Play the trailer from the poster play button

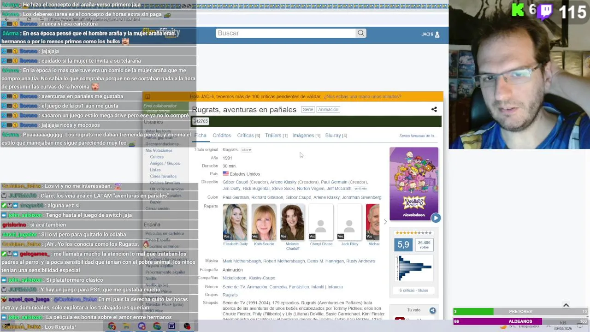[x=436, y=218]
